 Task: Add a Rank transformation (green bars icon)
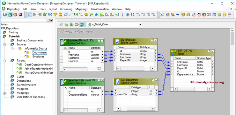pyautogui.click(x=102, y=15)
